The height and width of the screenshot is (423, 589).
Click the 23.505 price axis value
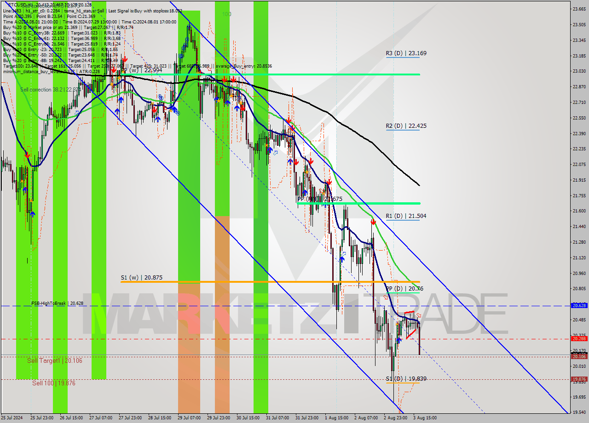click(579, 24)
